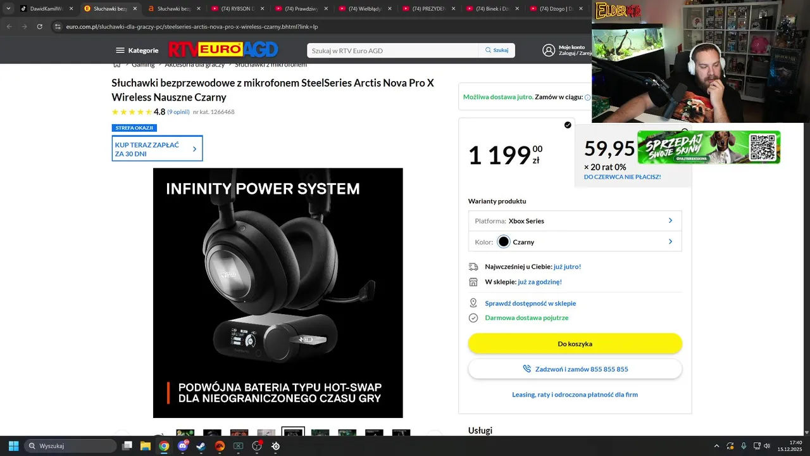Open the Windows Start menu
This screenshot has width=810, height=456.
[x=13, y=446]
